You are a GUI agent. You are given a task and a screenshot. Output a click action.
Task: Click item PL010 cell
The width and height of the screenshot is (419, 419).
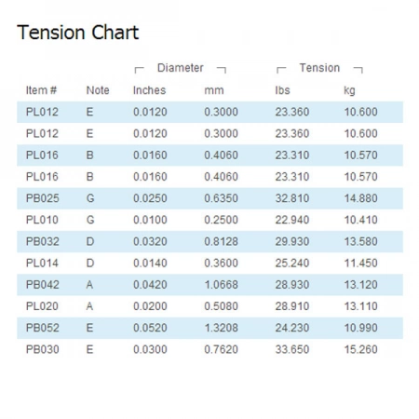point(42,220)
